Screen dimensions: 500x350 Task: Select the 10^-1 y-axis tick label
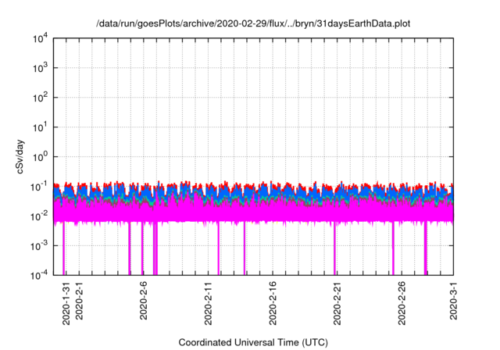[40, 187]
